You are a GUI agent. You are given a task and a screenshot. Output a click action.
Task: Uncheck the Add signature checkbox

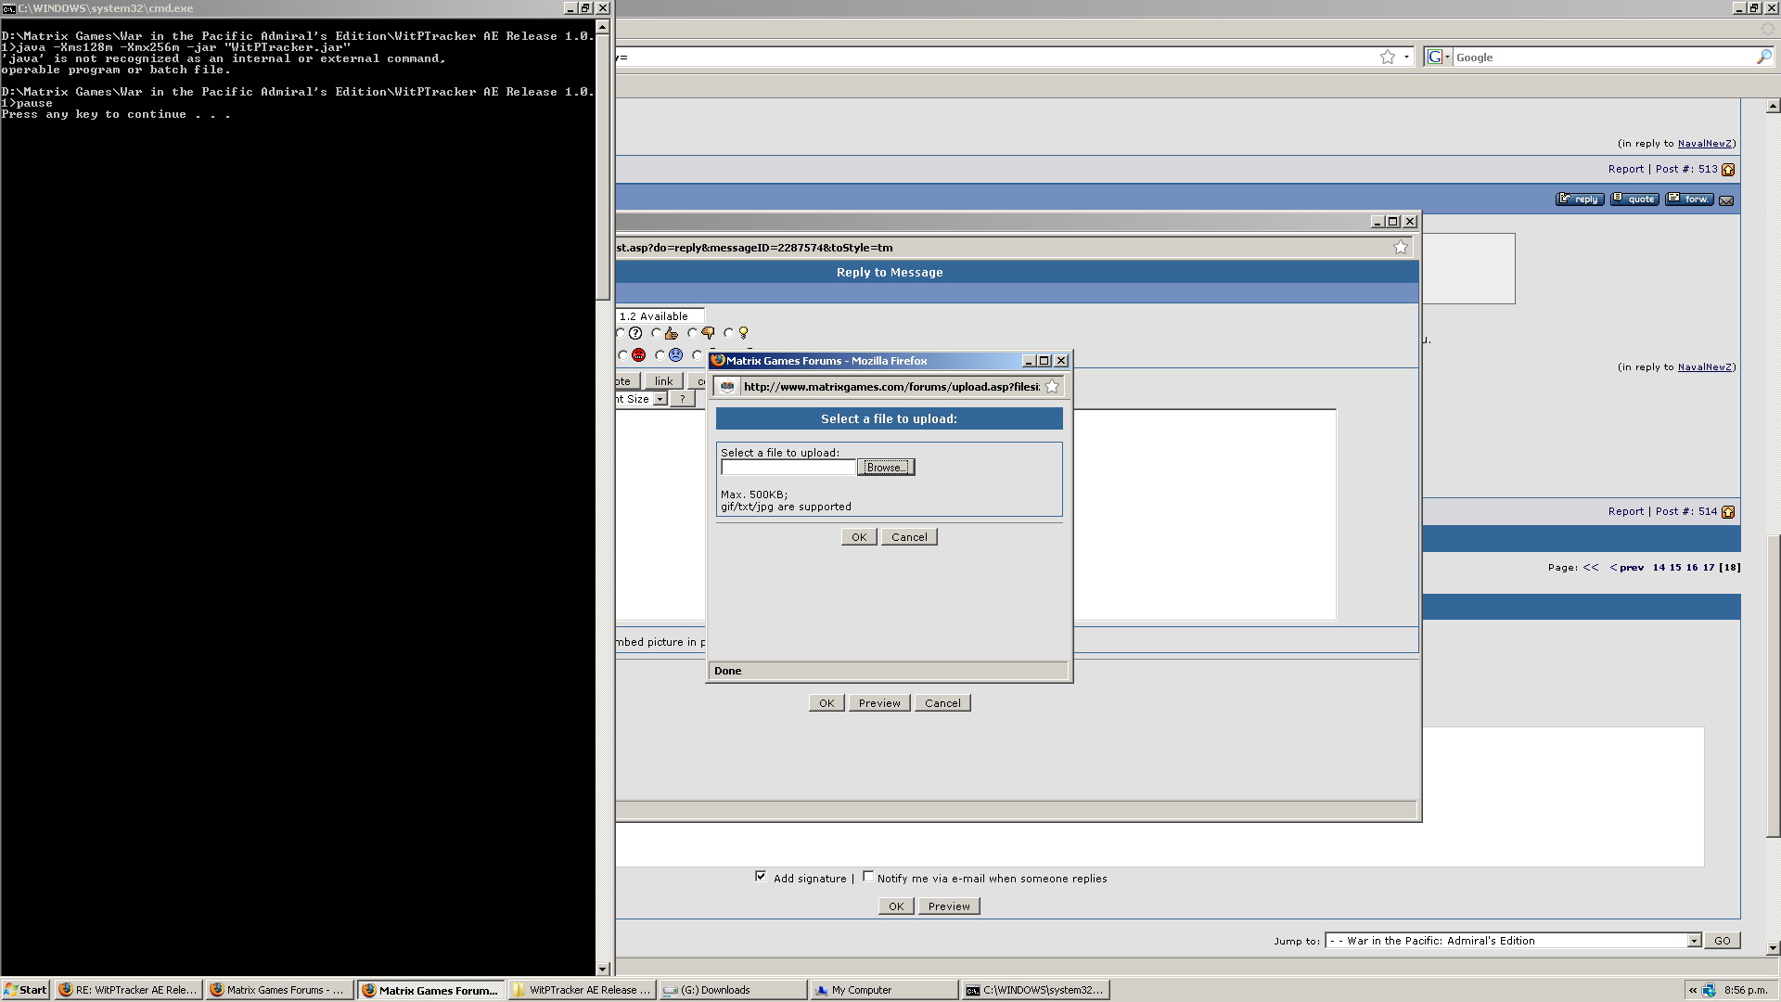[761, 877]
